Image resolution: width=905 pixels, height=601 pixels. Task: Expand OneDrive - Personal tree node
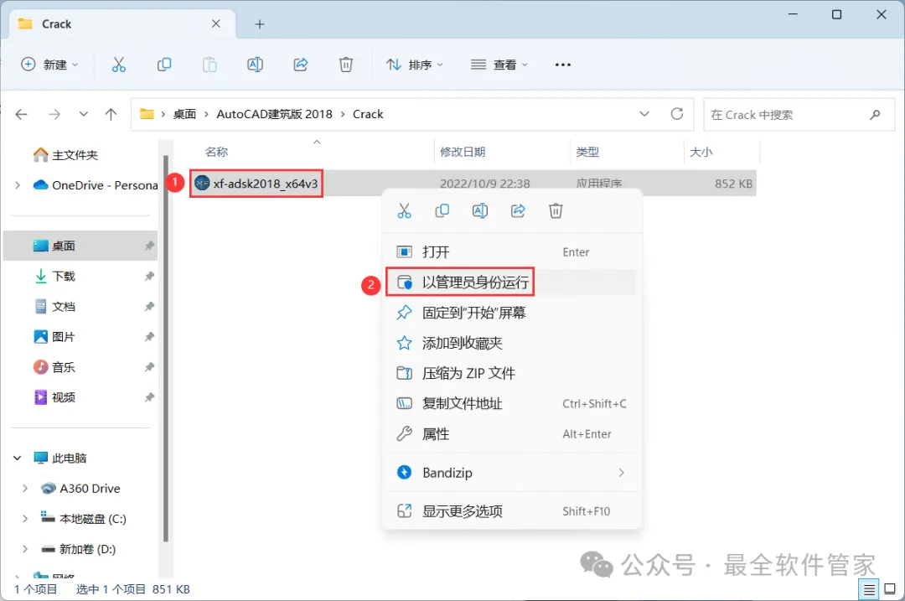tap(18, 185)
